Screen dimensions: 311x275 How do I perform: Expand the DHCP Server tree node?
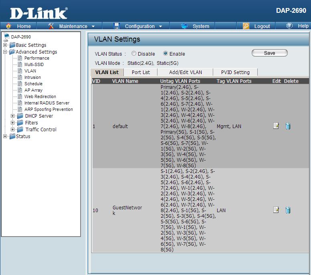click(13, 116)
